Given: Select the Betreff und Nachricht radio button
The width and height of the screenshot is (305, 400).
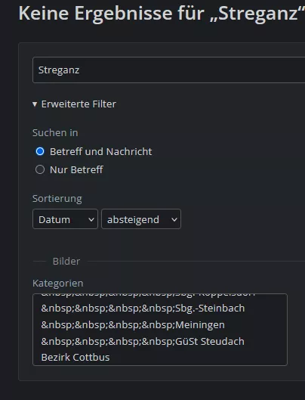Looking at the screenshot, I should pos(40,151).
